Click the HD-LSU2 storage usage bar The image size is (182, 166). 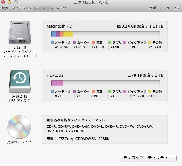tap(106, 83)
